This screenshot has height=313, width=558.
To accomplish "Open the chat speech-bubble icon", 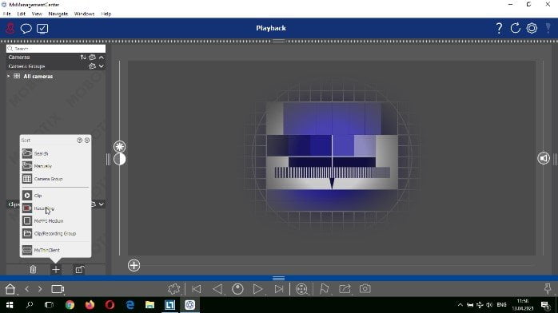I will pos(26,29).
